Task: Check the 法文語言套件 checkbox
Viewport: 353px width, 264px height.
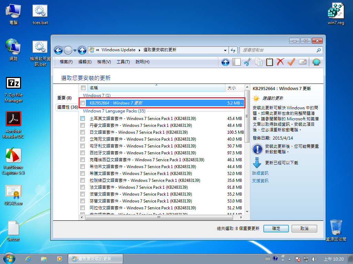Action: [x=83, y=187]
